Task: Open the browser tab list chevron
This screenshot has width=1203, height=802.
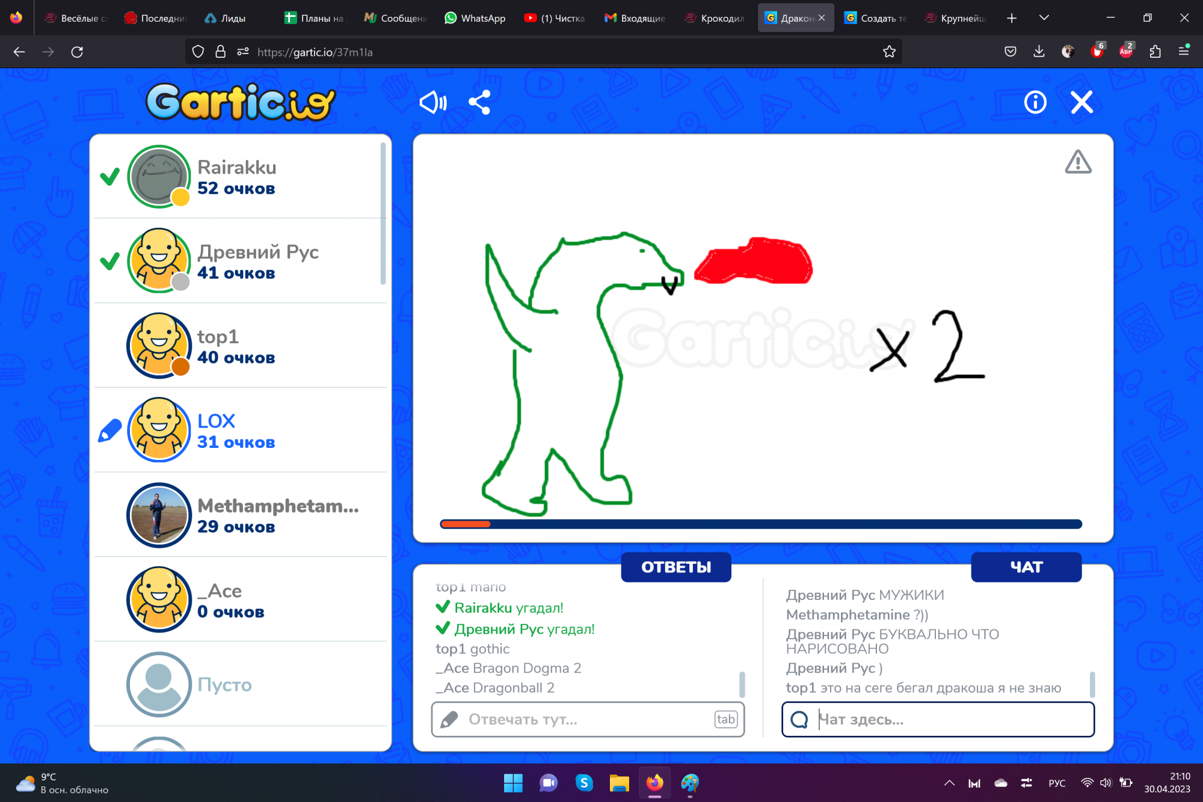Action: click(1045, 17)
